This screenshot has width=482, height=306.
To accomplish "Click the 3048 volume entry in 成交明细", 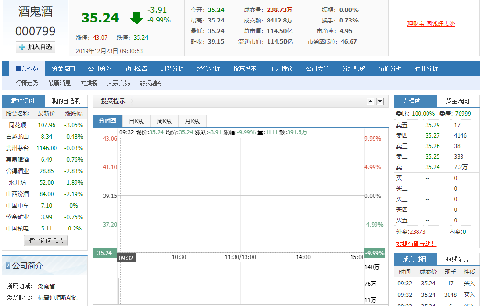I will pos(450,295).
